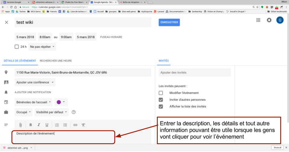Check the Modifier l'événement guest permission

coord(161,93)
